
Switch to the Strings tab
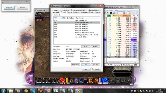click(98, 12)
